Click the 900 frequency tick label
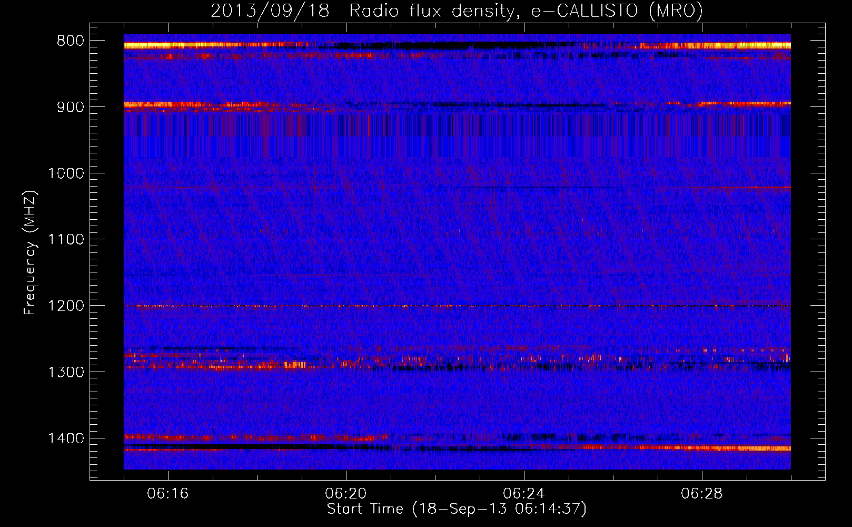Screen dimensions: 852x527 coord(70,107)
